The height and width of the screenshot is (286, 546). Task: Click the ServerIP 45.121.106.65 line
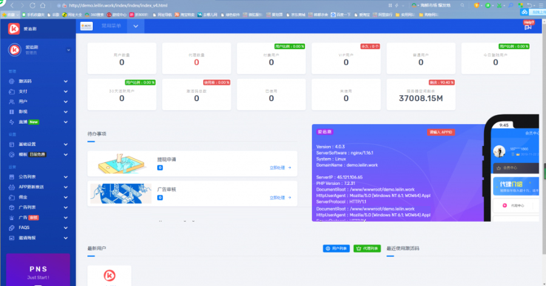tap(339, 177)
